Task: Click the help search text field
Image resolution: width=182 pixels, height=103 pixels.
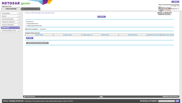Action: coord(167,101)
